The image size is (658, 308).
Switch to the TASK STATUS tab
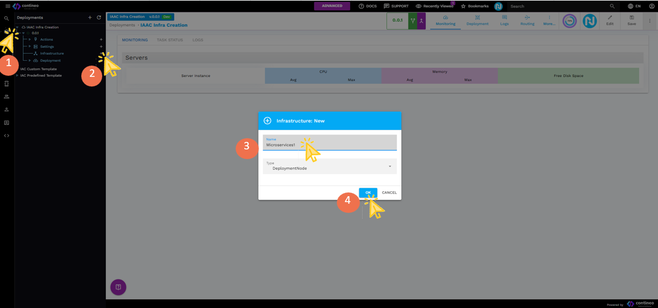[169, 40]
